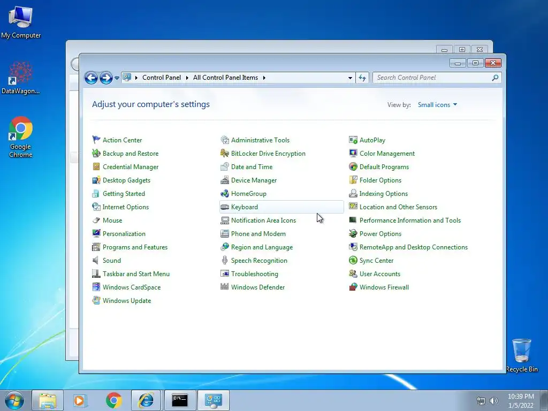Go forward with the Forward arrow button

click(x=106, y=78)
